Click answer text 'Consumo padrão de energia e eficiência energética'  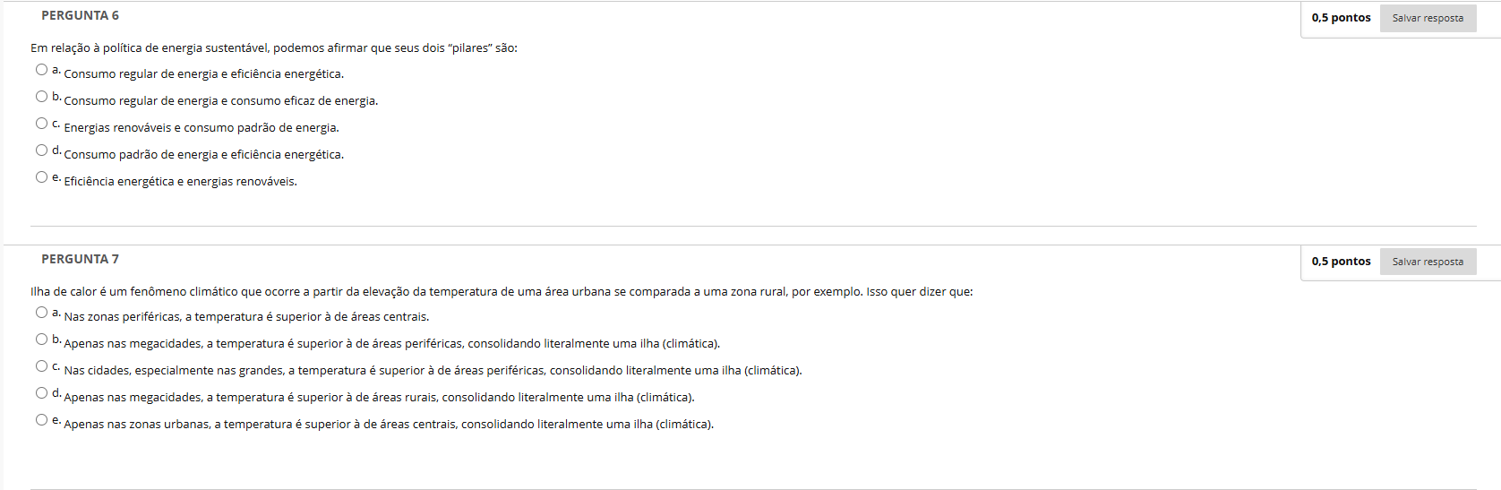(203, 155)
